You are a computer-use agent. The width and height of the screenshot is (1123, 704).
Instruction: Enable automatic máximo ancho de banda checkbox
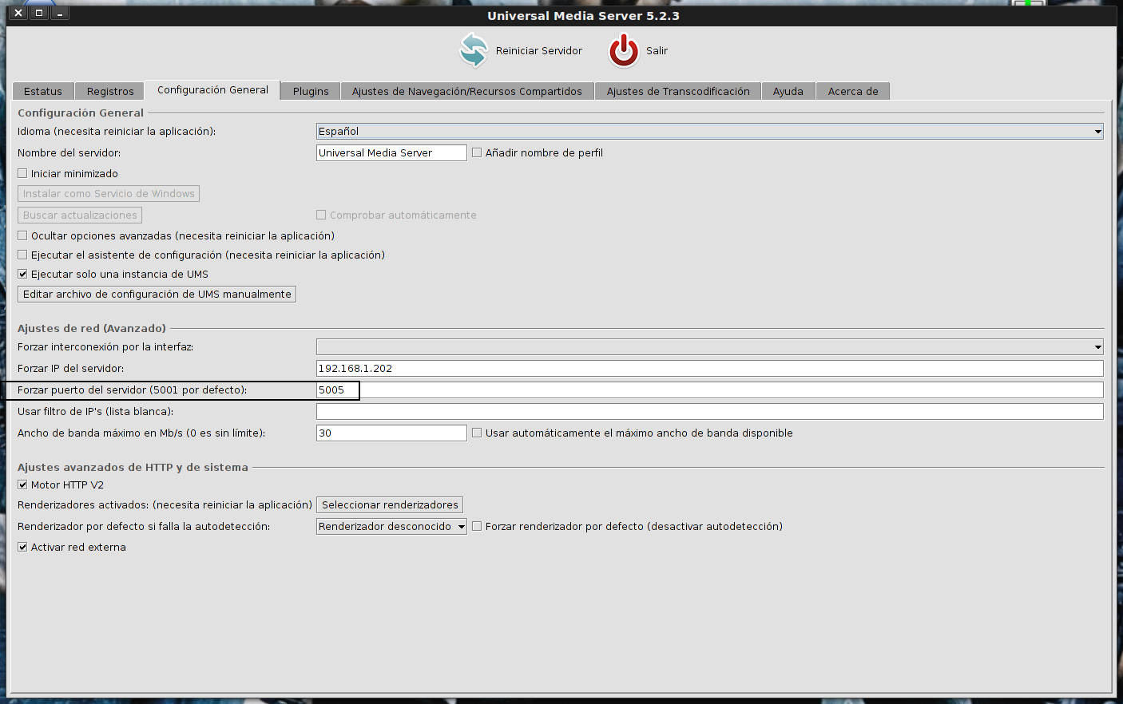click(x=477, y=433)
